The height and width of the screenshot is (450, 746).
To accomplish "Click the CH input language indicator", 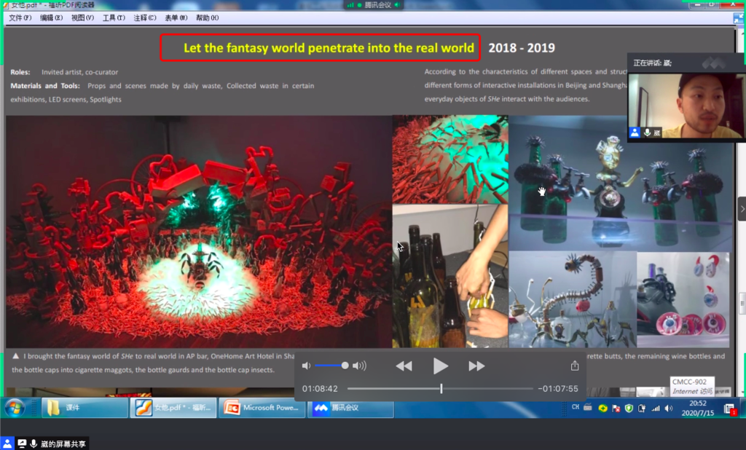I will pyautogui.click(x=576, y=407).
